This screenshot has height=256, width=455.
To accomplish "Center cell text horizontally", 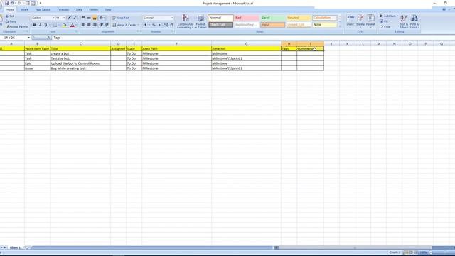I will [x=89, y=25].
